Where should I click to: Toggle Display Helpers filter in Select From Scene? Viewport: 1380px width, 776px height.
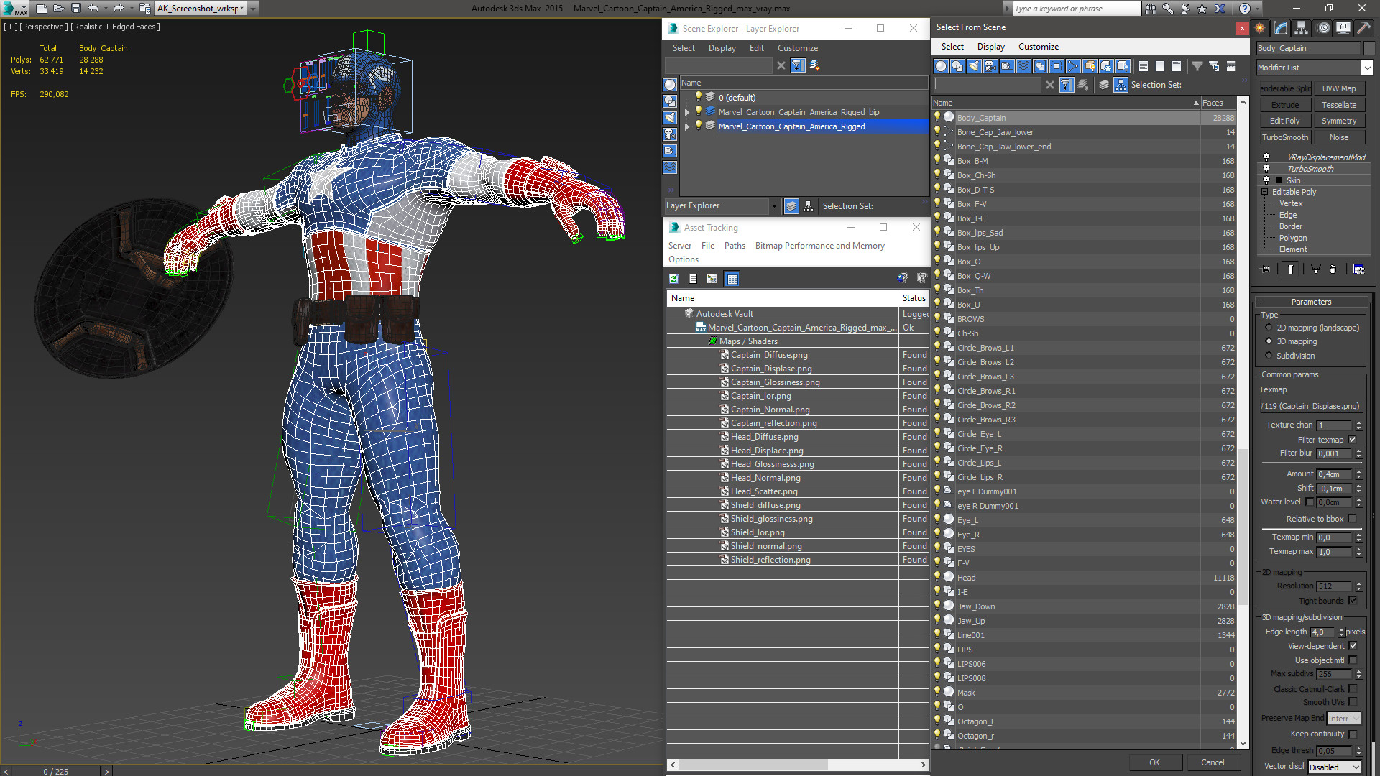pyautogui.click(x=1007, y=66)
